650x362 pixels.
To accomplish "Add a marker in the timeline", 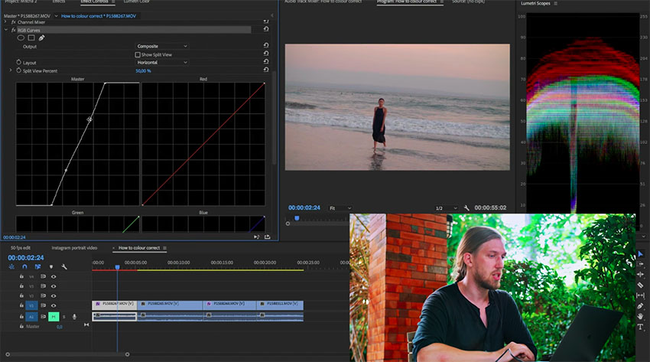I will coord(51,266).
